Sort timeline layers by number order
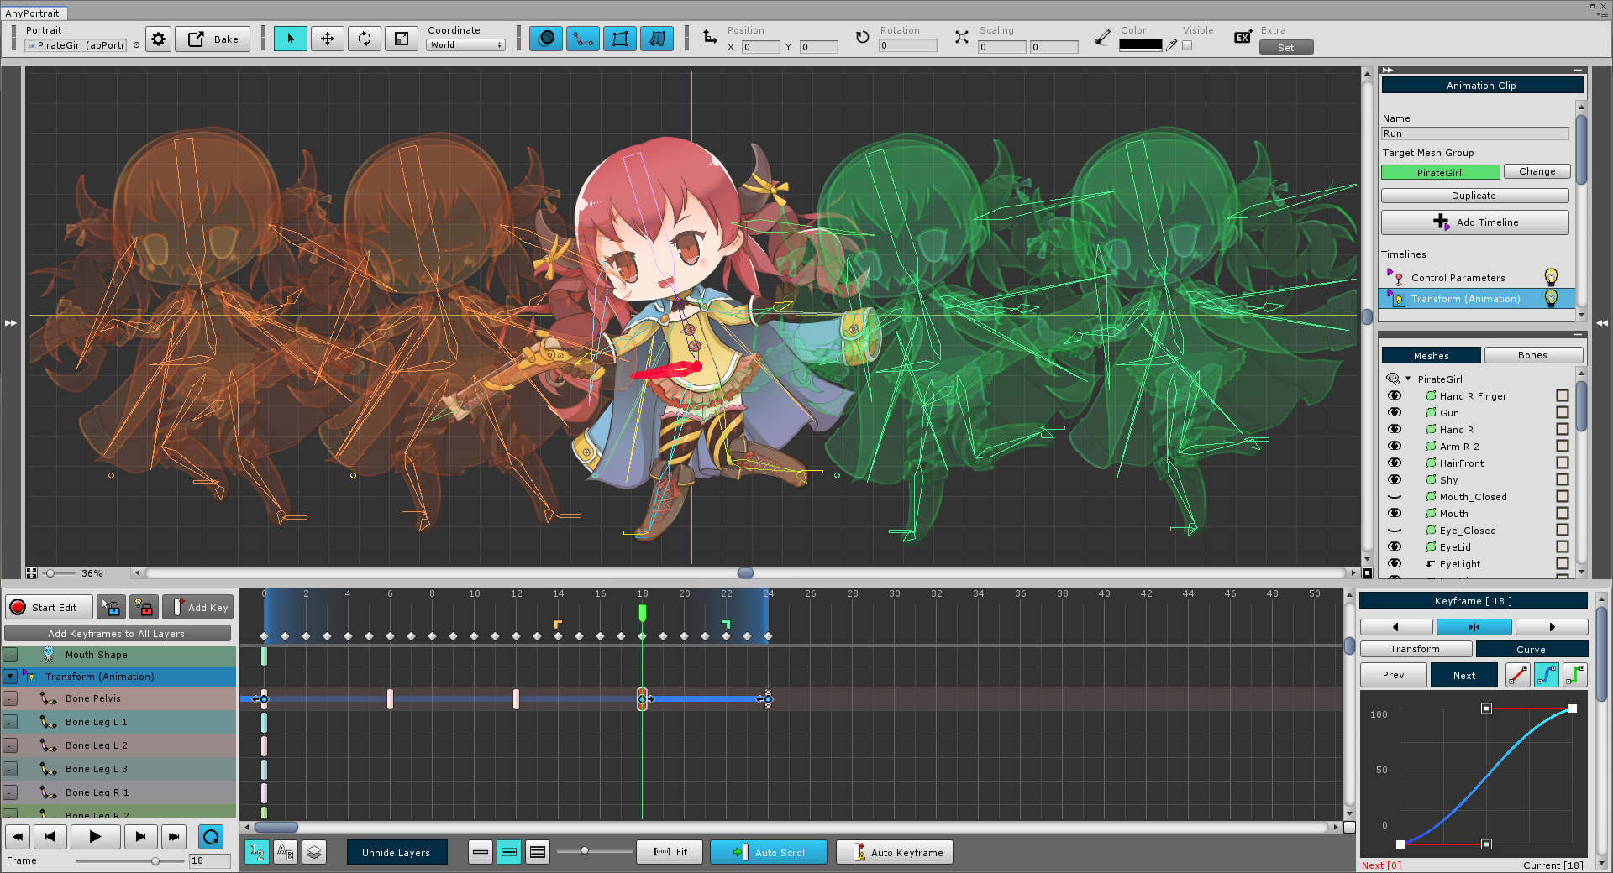Viewport: 1613px width, 873px height. tap(257, 852)
